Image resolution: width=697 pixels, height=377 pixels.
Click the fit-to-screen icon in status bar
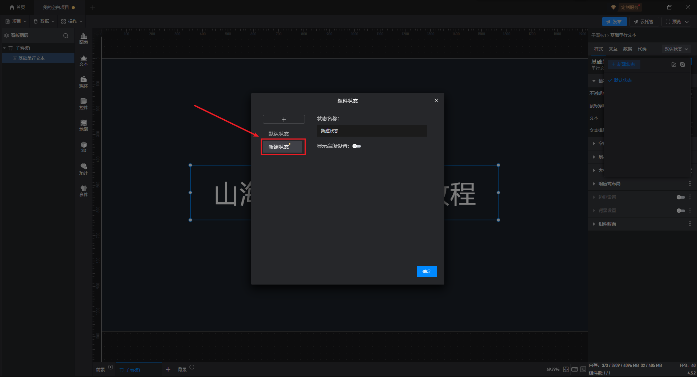[x=566, y=369]
